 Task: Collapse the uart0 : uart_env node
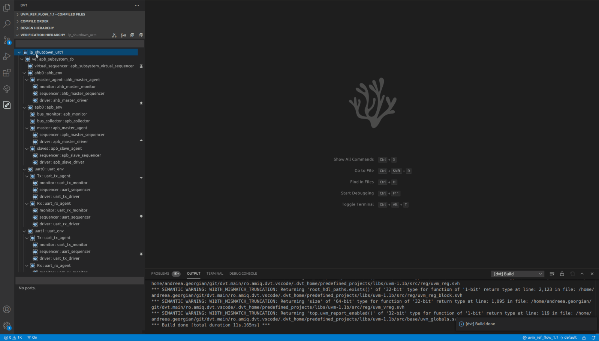pyautogui.click(x=24, y=169)
